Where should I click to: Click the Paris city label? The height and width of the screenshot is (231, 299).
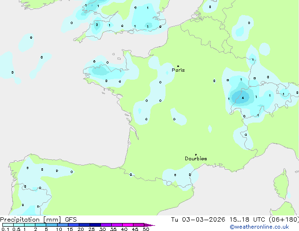click(178, 70)
